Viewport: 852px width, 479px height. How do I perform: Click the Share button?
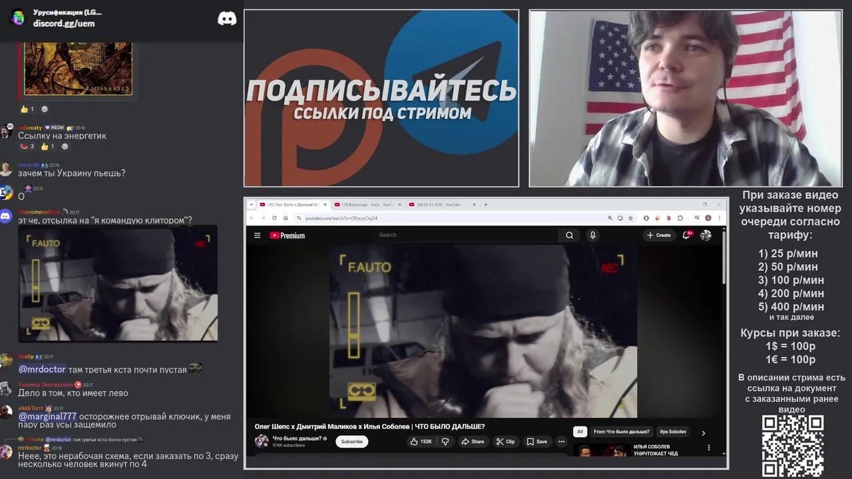tap(472, 441)
